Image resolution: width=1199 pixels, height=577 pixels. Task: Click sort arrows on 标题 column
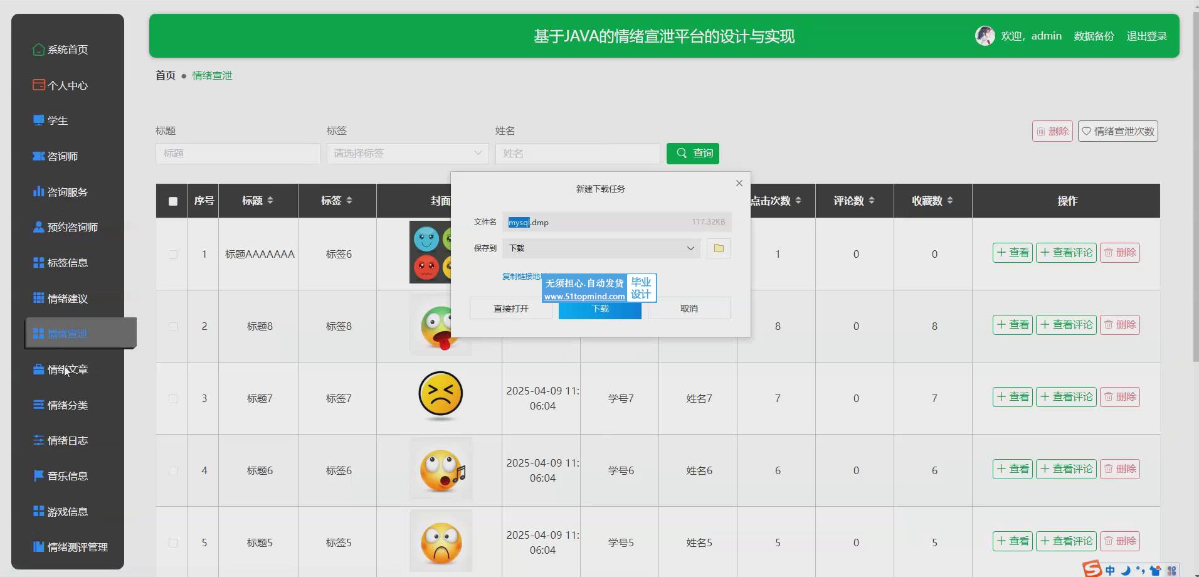point(270,201)
